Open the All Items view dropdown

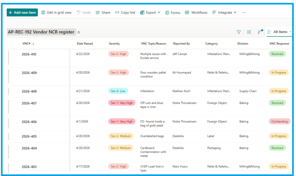pyautogui.click(x=279, y=32)
